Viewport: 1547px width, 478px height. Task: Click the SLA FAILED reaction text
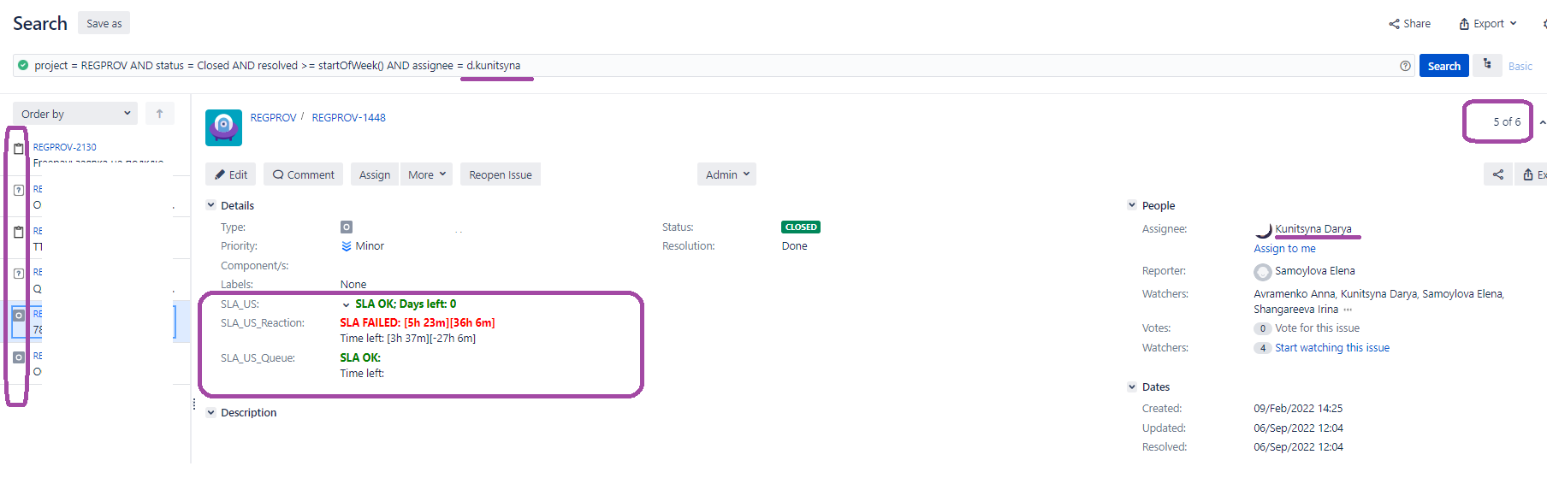[418, 323]
